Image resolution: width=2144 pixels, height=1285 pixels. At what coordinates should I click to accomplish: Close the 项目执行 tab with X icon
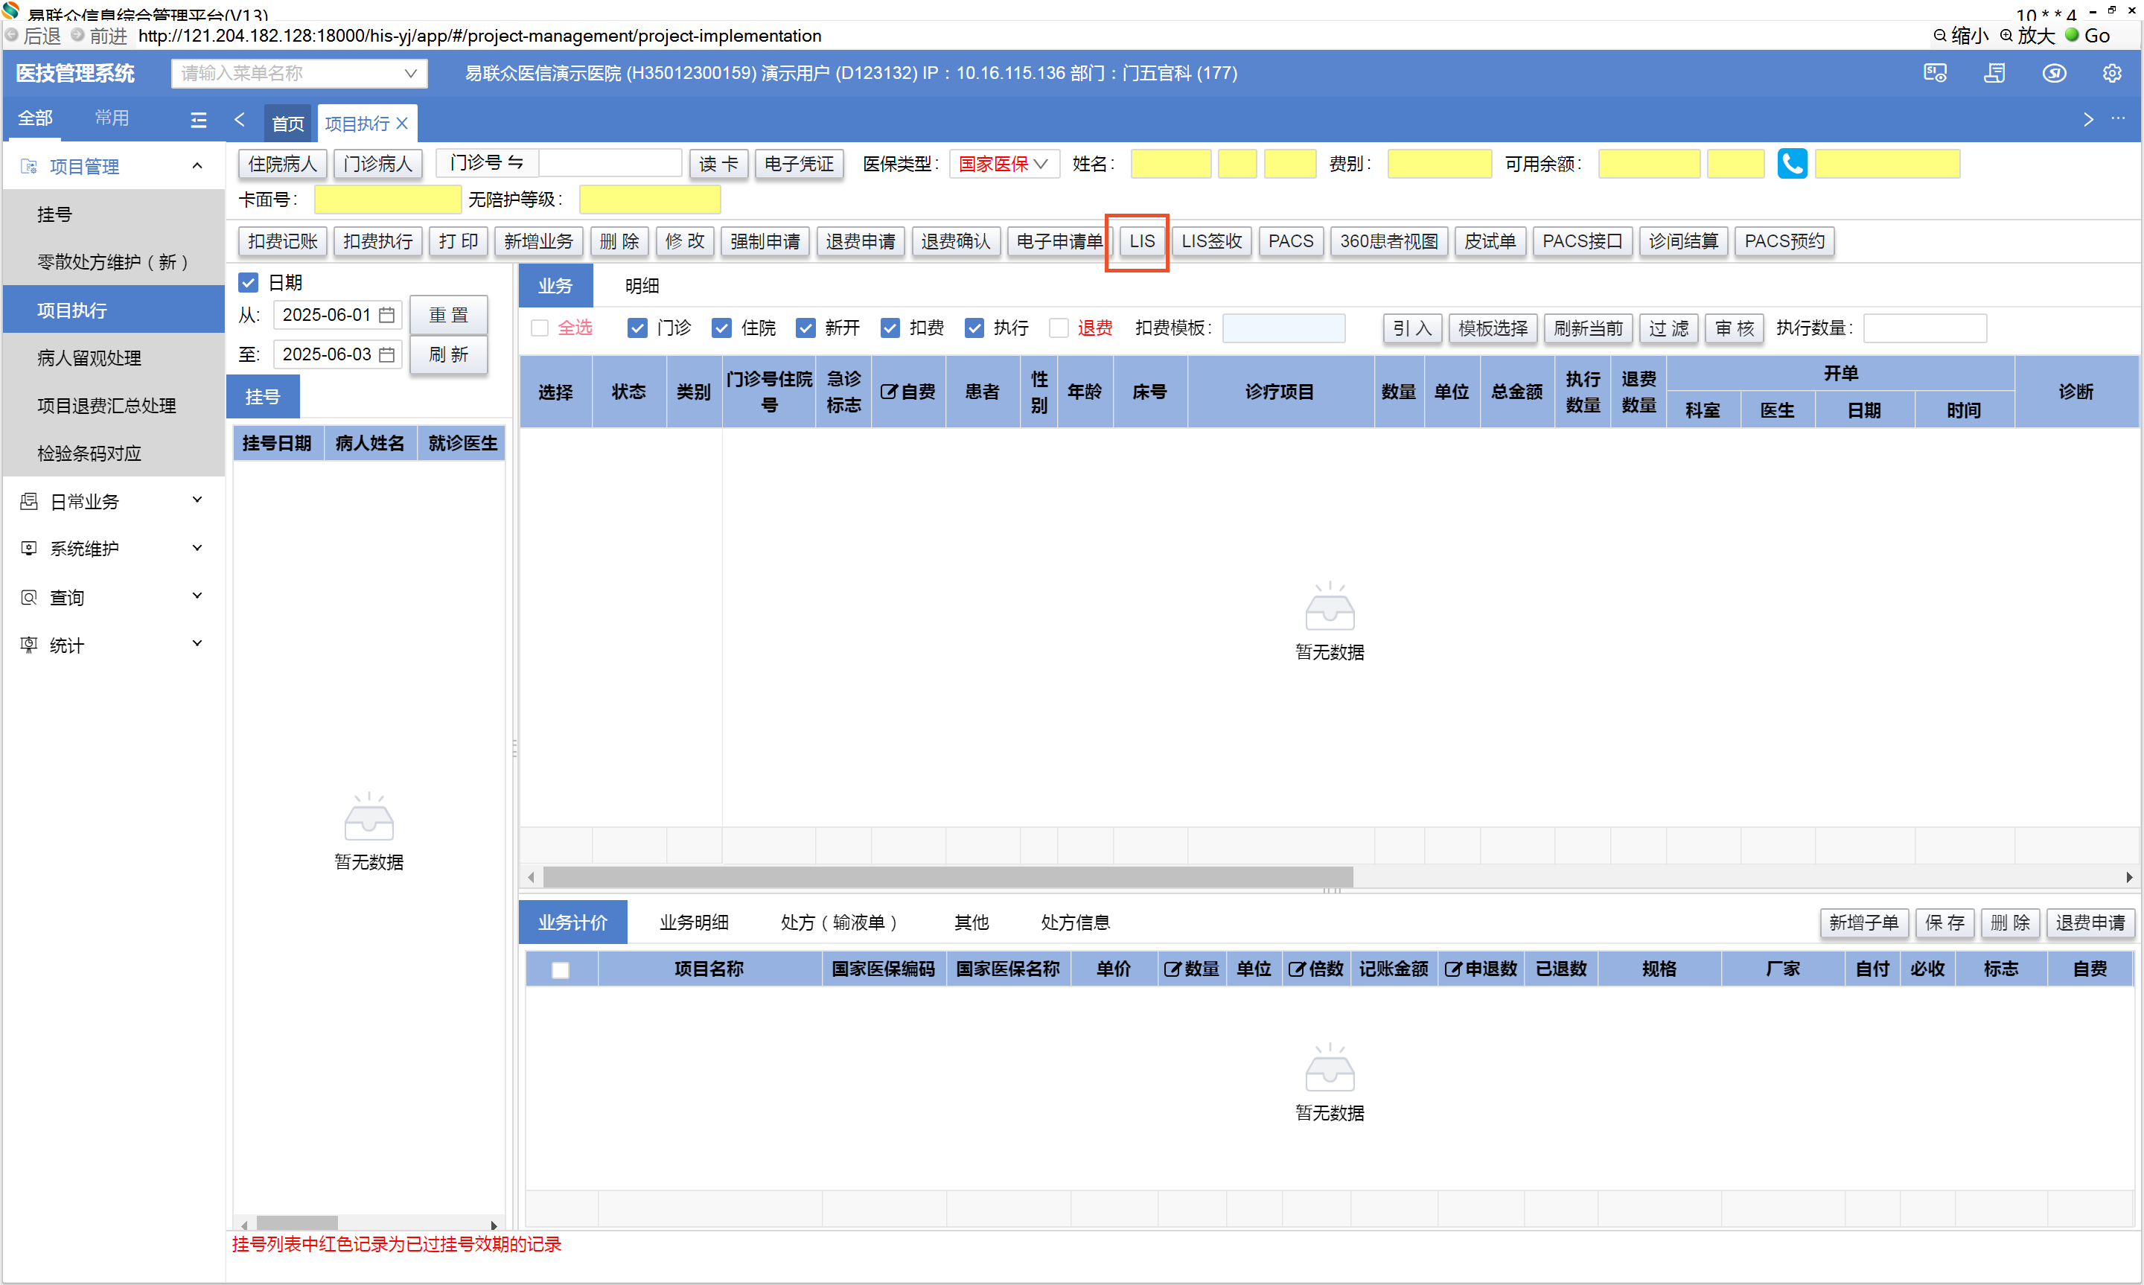point(401,124)
